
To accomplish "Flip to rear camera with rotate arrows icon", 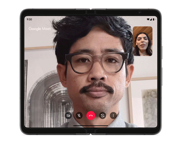I will tap(102, 115).
